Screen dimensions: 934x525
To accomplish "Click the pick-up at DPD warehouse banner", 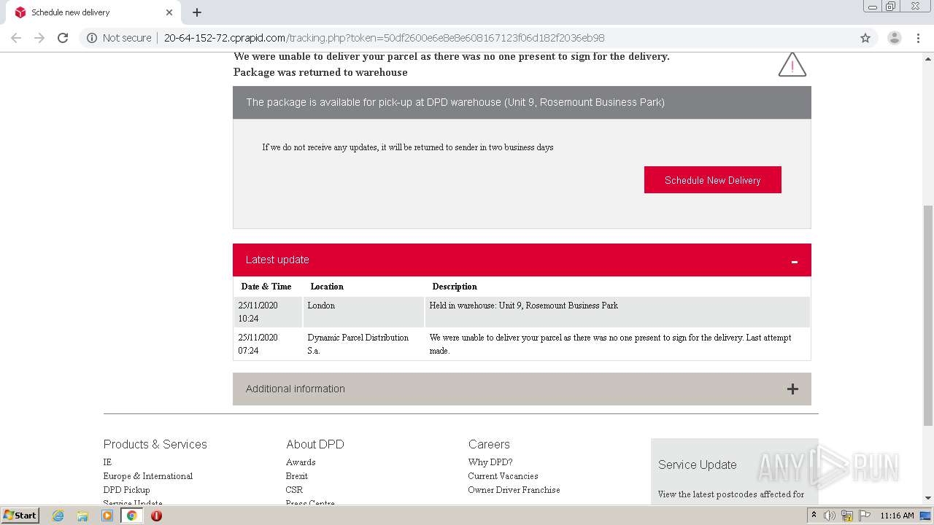I will [522, 102].
